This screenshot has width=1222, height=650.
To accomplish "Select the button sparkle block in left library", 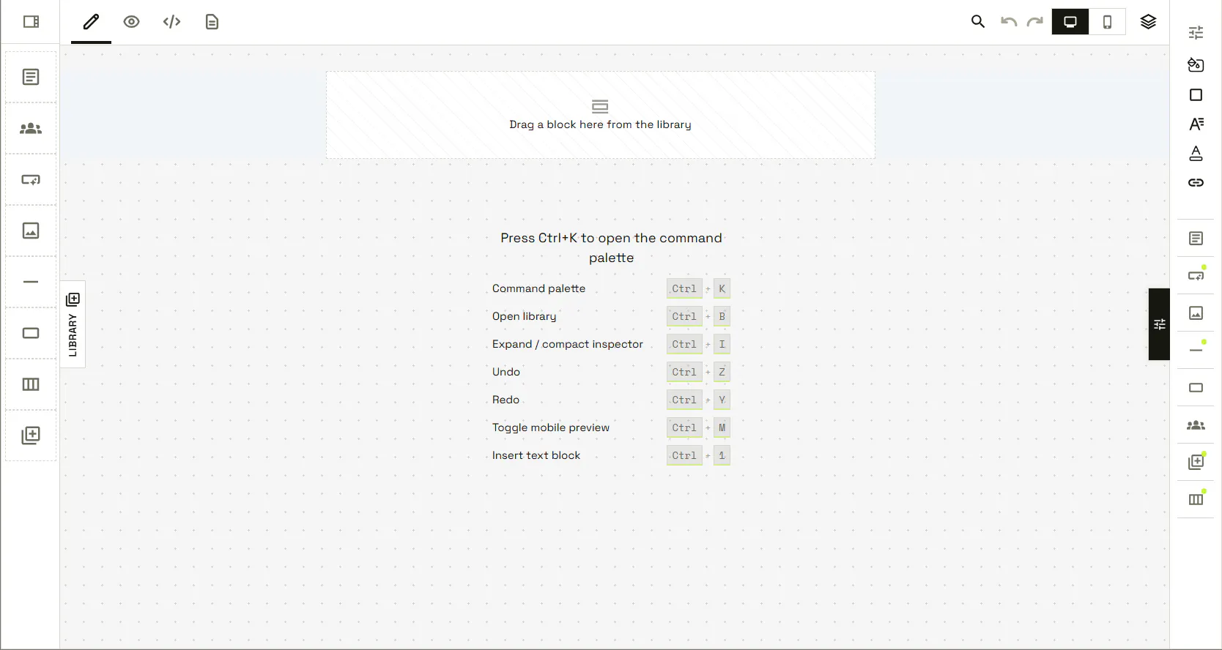I will pyautogui.click(x=31, y=179).
